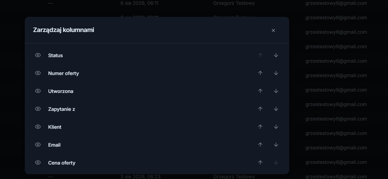This screenshot has width=388, height=179.
Task: Move Zapytanie z column up
Action: pos(260,109)
